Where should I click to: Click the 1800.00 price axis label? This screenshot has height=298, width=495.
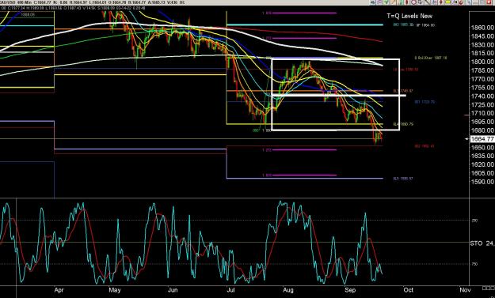click(x=482, y=62)
